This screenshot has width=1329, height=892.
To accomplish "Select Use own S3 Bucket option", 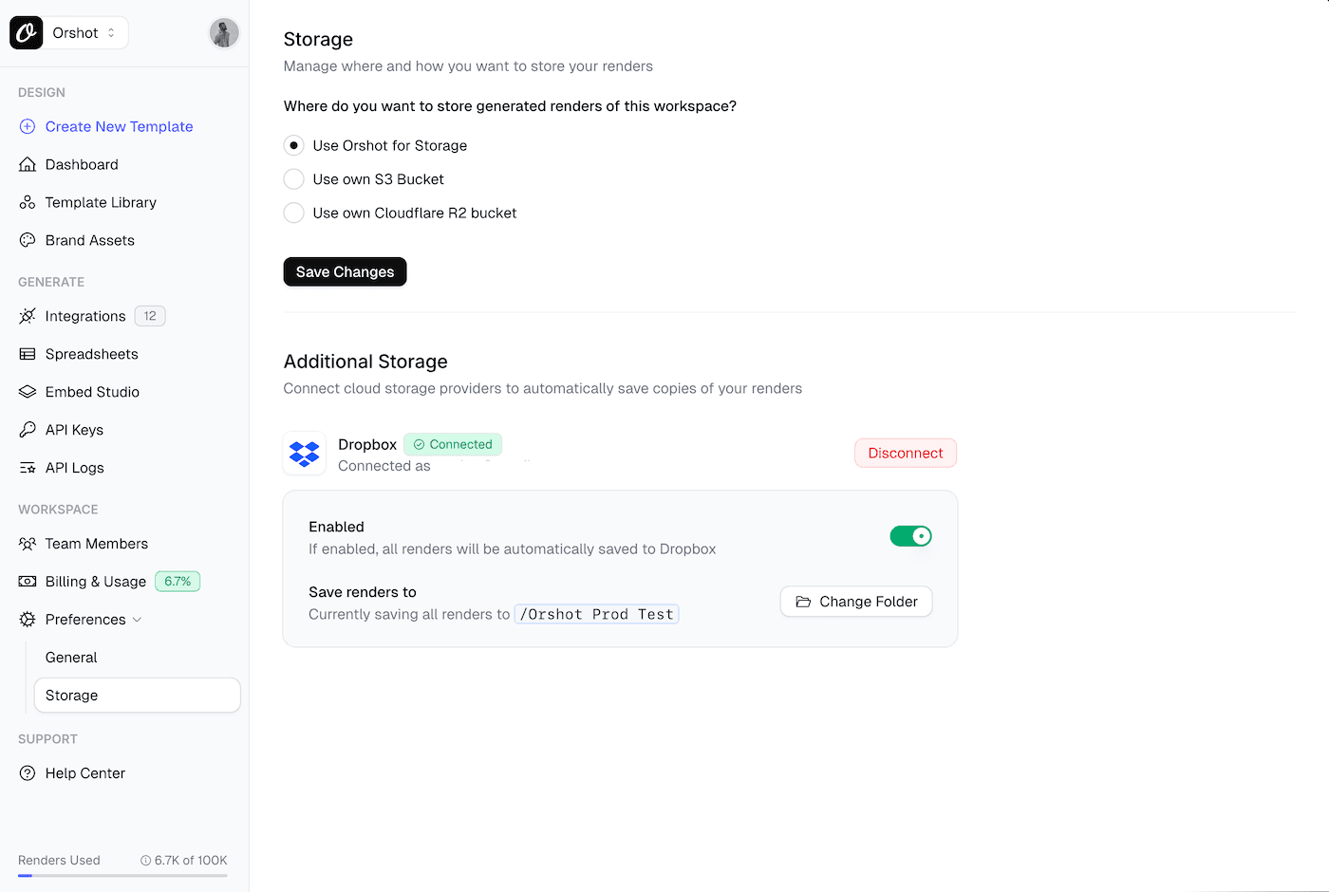I will [294, 179].
